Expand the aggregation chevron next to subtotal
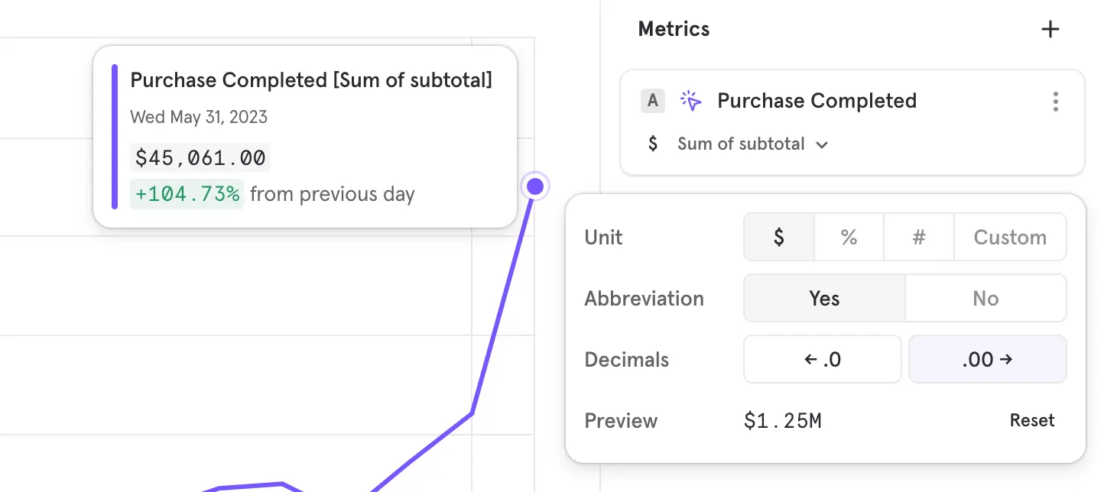This screenshot has height=492, width=1104. (821, 144)
